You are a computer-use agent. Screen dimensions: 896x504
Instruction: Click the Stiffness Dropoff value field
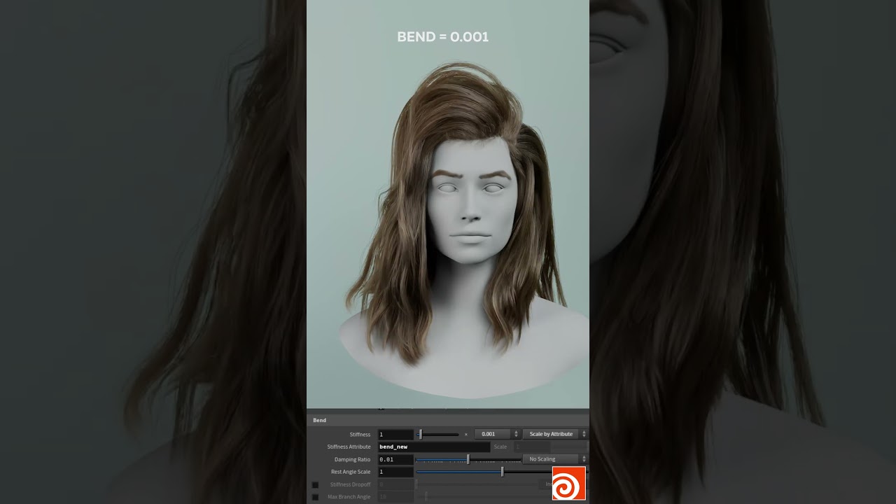click(395, 484)
